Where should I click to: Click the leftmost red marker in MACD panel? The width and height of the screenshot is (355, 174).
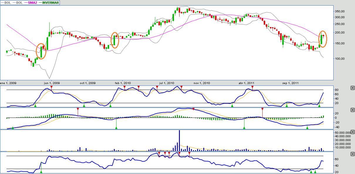78,111
